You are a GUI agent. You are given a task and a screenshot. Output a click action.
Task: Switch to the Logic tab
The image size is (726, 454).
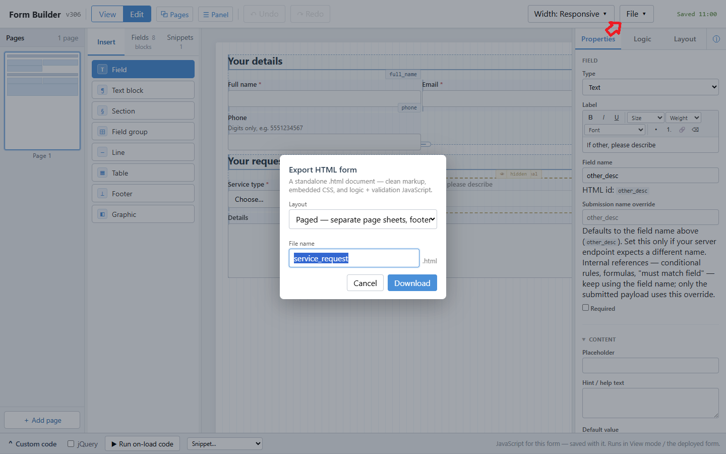coord(642,39)
